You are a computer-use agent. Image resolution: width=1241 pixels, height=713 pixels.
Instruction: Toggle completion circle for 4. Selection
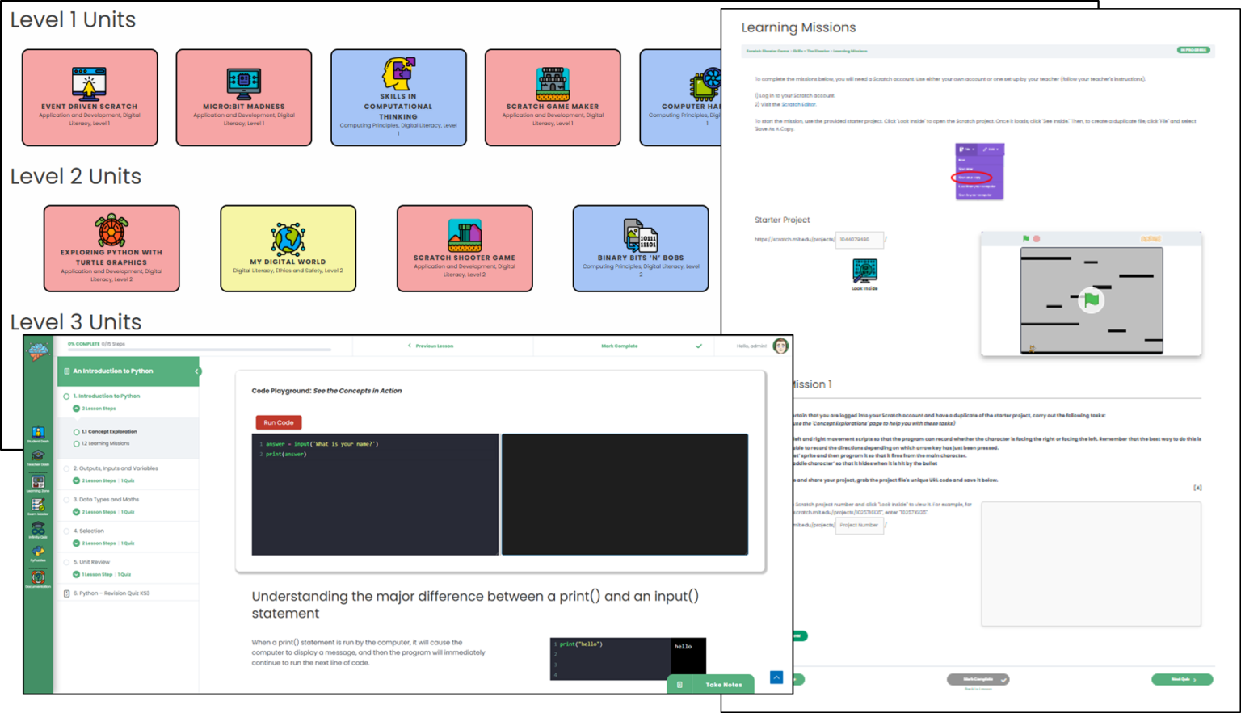point(67,531)
